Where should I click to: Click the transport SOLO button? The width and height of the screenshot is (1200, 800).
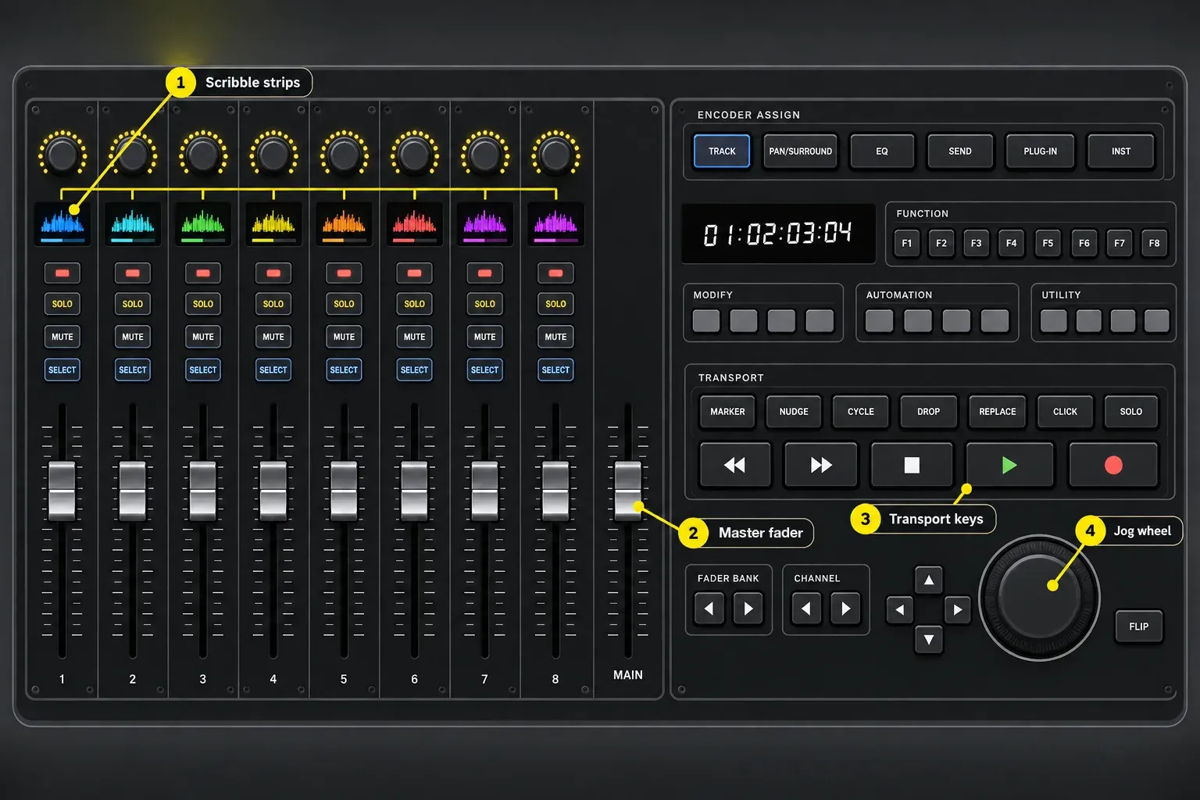(1130, 412)
